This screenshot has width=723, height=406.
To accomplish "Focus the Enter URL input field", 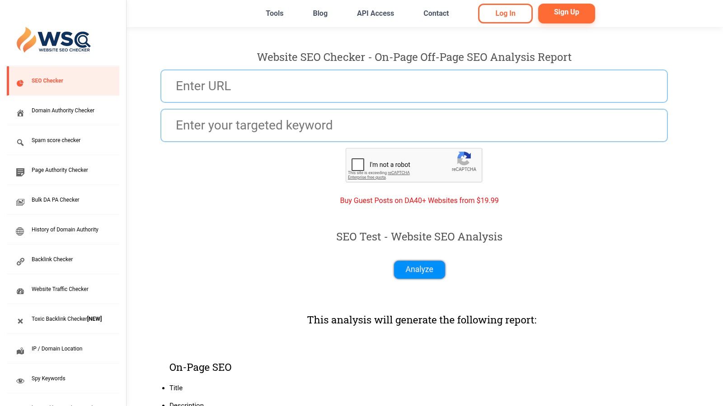I will coord(414,86).
